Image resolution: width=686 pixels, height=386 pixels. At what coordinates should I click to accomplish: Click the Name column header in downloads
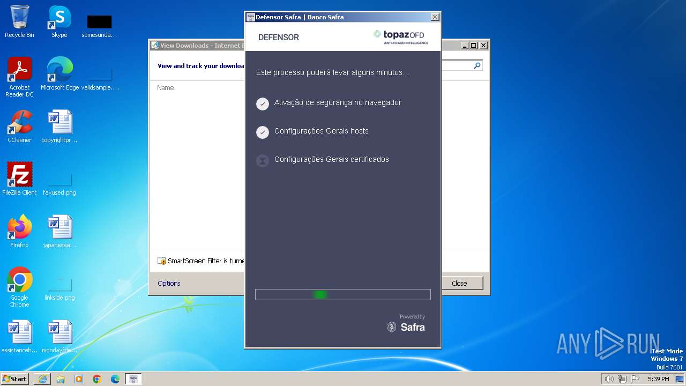[x=166, y=88]
